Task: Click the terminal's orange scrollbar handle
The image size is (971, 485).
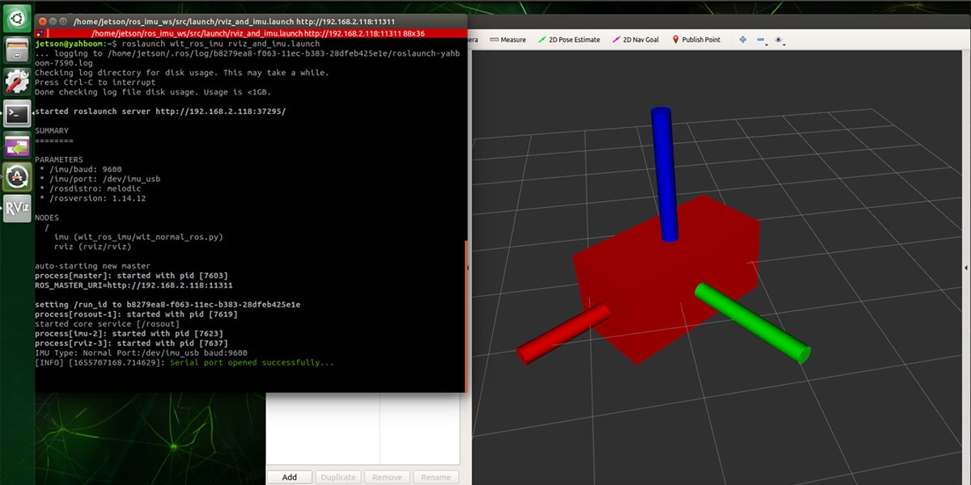Action: (x=467, y=315)
